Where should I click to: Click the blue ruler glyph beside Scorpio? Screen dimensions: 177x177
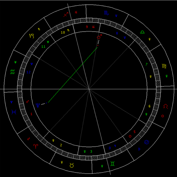pos(116,16)
